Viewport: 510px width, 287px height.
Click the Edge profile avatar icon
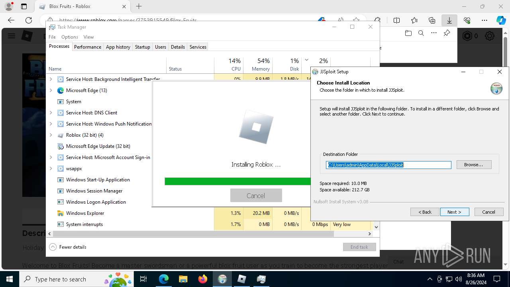pos(8,6)
